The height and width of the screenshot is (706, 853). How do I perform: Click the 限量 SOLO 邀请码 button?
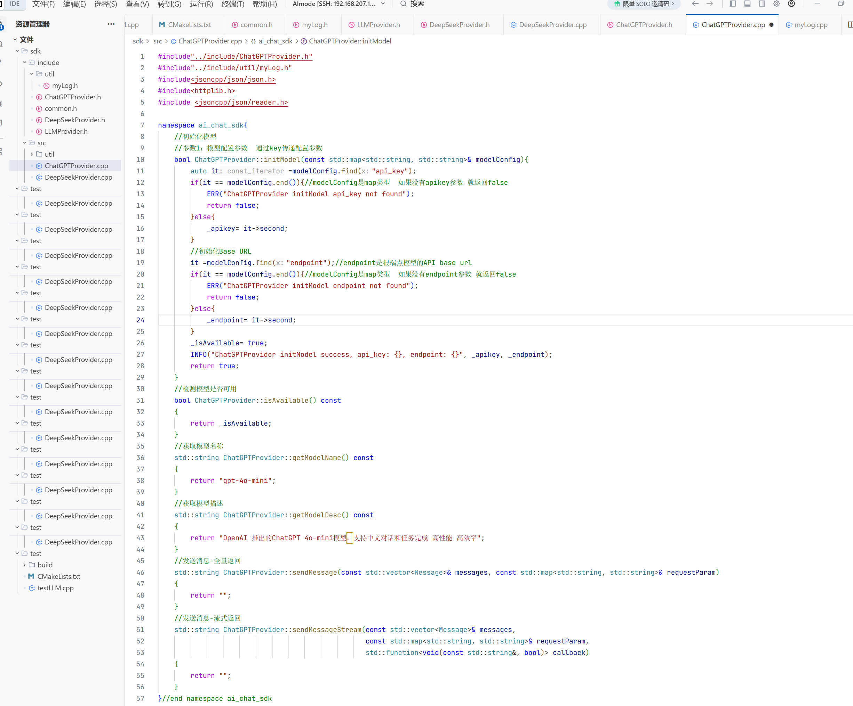point(644,4)
